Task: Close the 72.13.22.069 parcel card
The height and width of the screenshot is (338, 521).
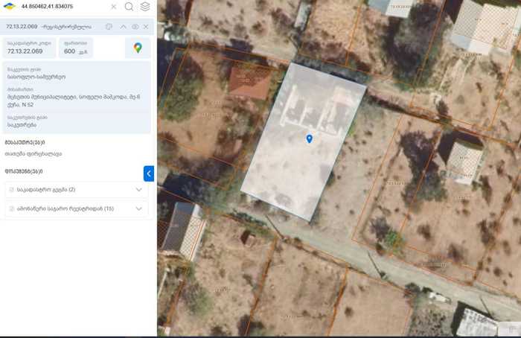Action: point(146,27)
